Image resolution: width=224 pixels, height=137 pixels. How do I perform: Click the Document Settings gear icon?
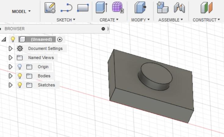click(20, 48)
